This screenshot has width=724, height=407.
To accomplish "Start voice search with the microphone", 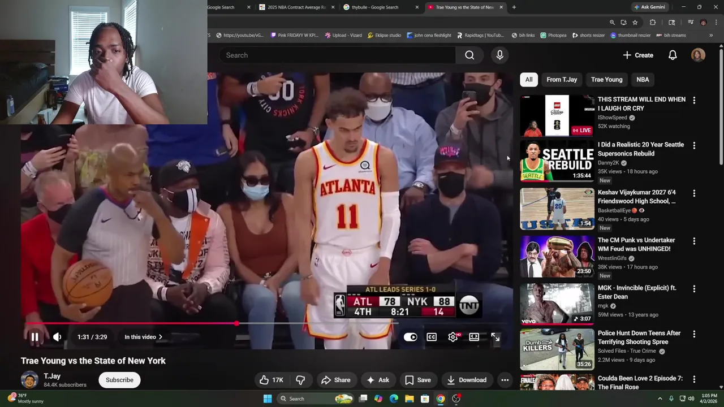I will point(499,55).
